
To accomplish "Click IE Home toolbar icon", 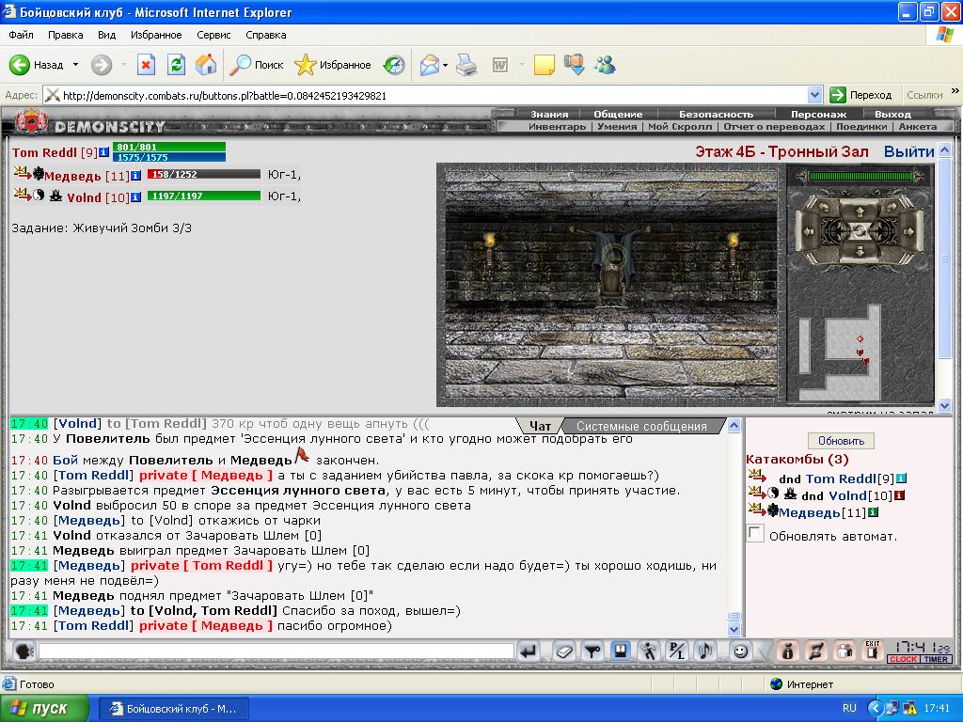I will pyautogui.click(x=206, y=65).
